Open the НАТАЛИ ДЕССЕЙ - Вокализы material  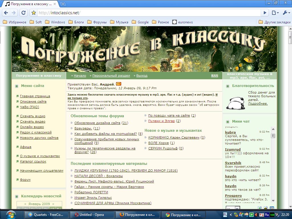point(98,176)
